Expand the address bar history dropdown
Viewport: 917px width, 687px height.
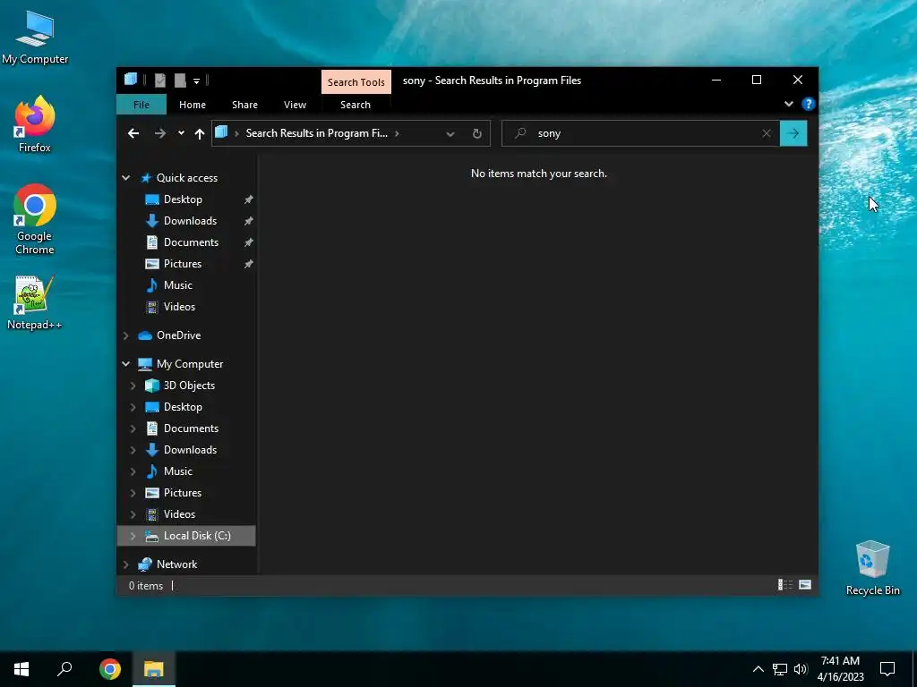coord(450,134)
